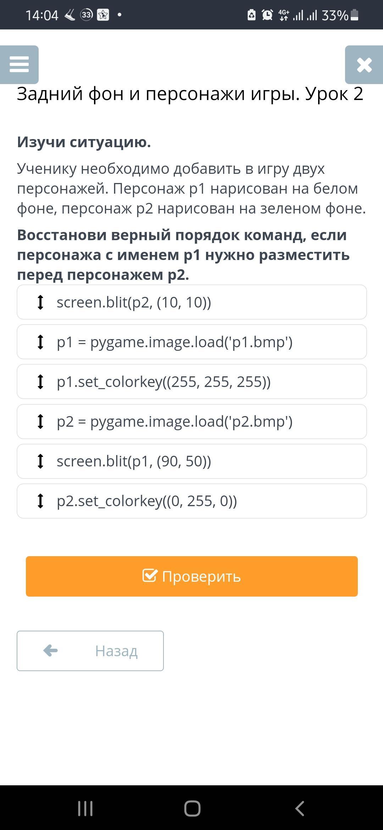Tap the alarm icon in status bar
This screenshot has width=383, height=830.
(x=267, y=15)
